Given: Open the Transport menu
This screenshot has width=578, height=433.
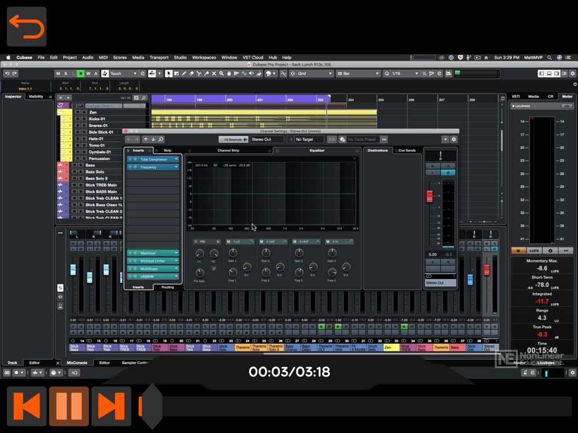Looking at the screenshot, I should pos(159,57).
